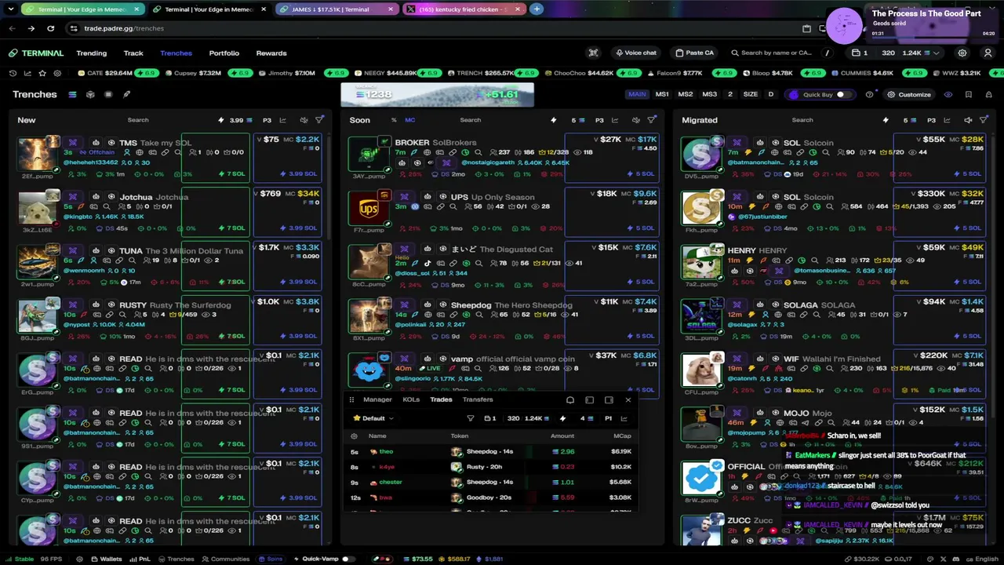Select P3 preset in the New column
The height and width of the screenshot is (565, 1004).
click(x=267, y=120)
